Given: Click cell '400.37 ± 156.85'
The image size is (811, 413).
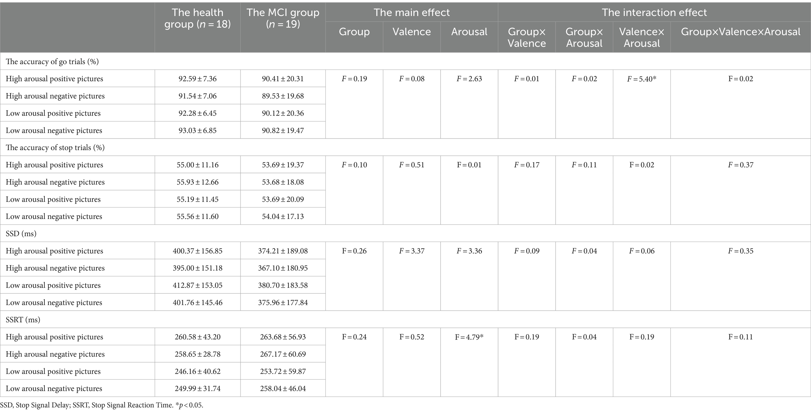Looking at the screenshot, I should point(197,251).
